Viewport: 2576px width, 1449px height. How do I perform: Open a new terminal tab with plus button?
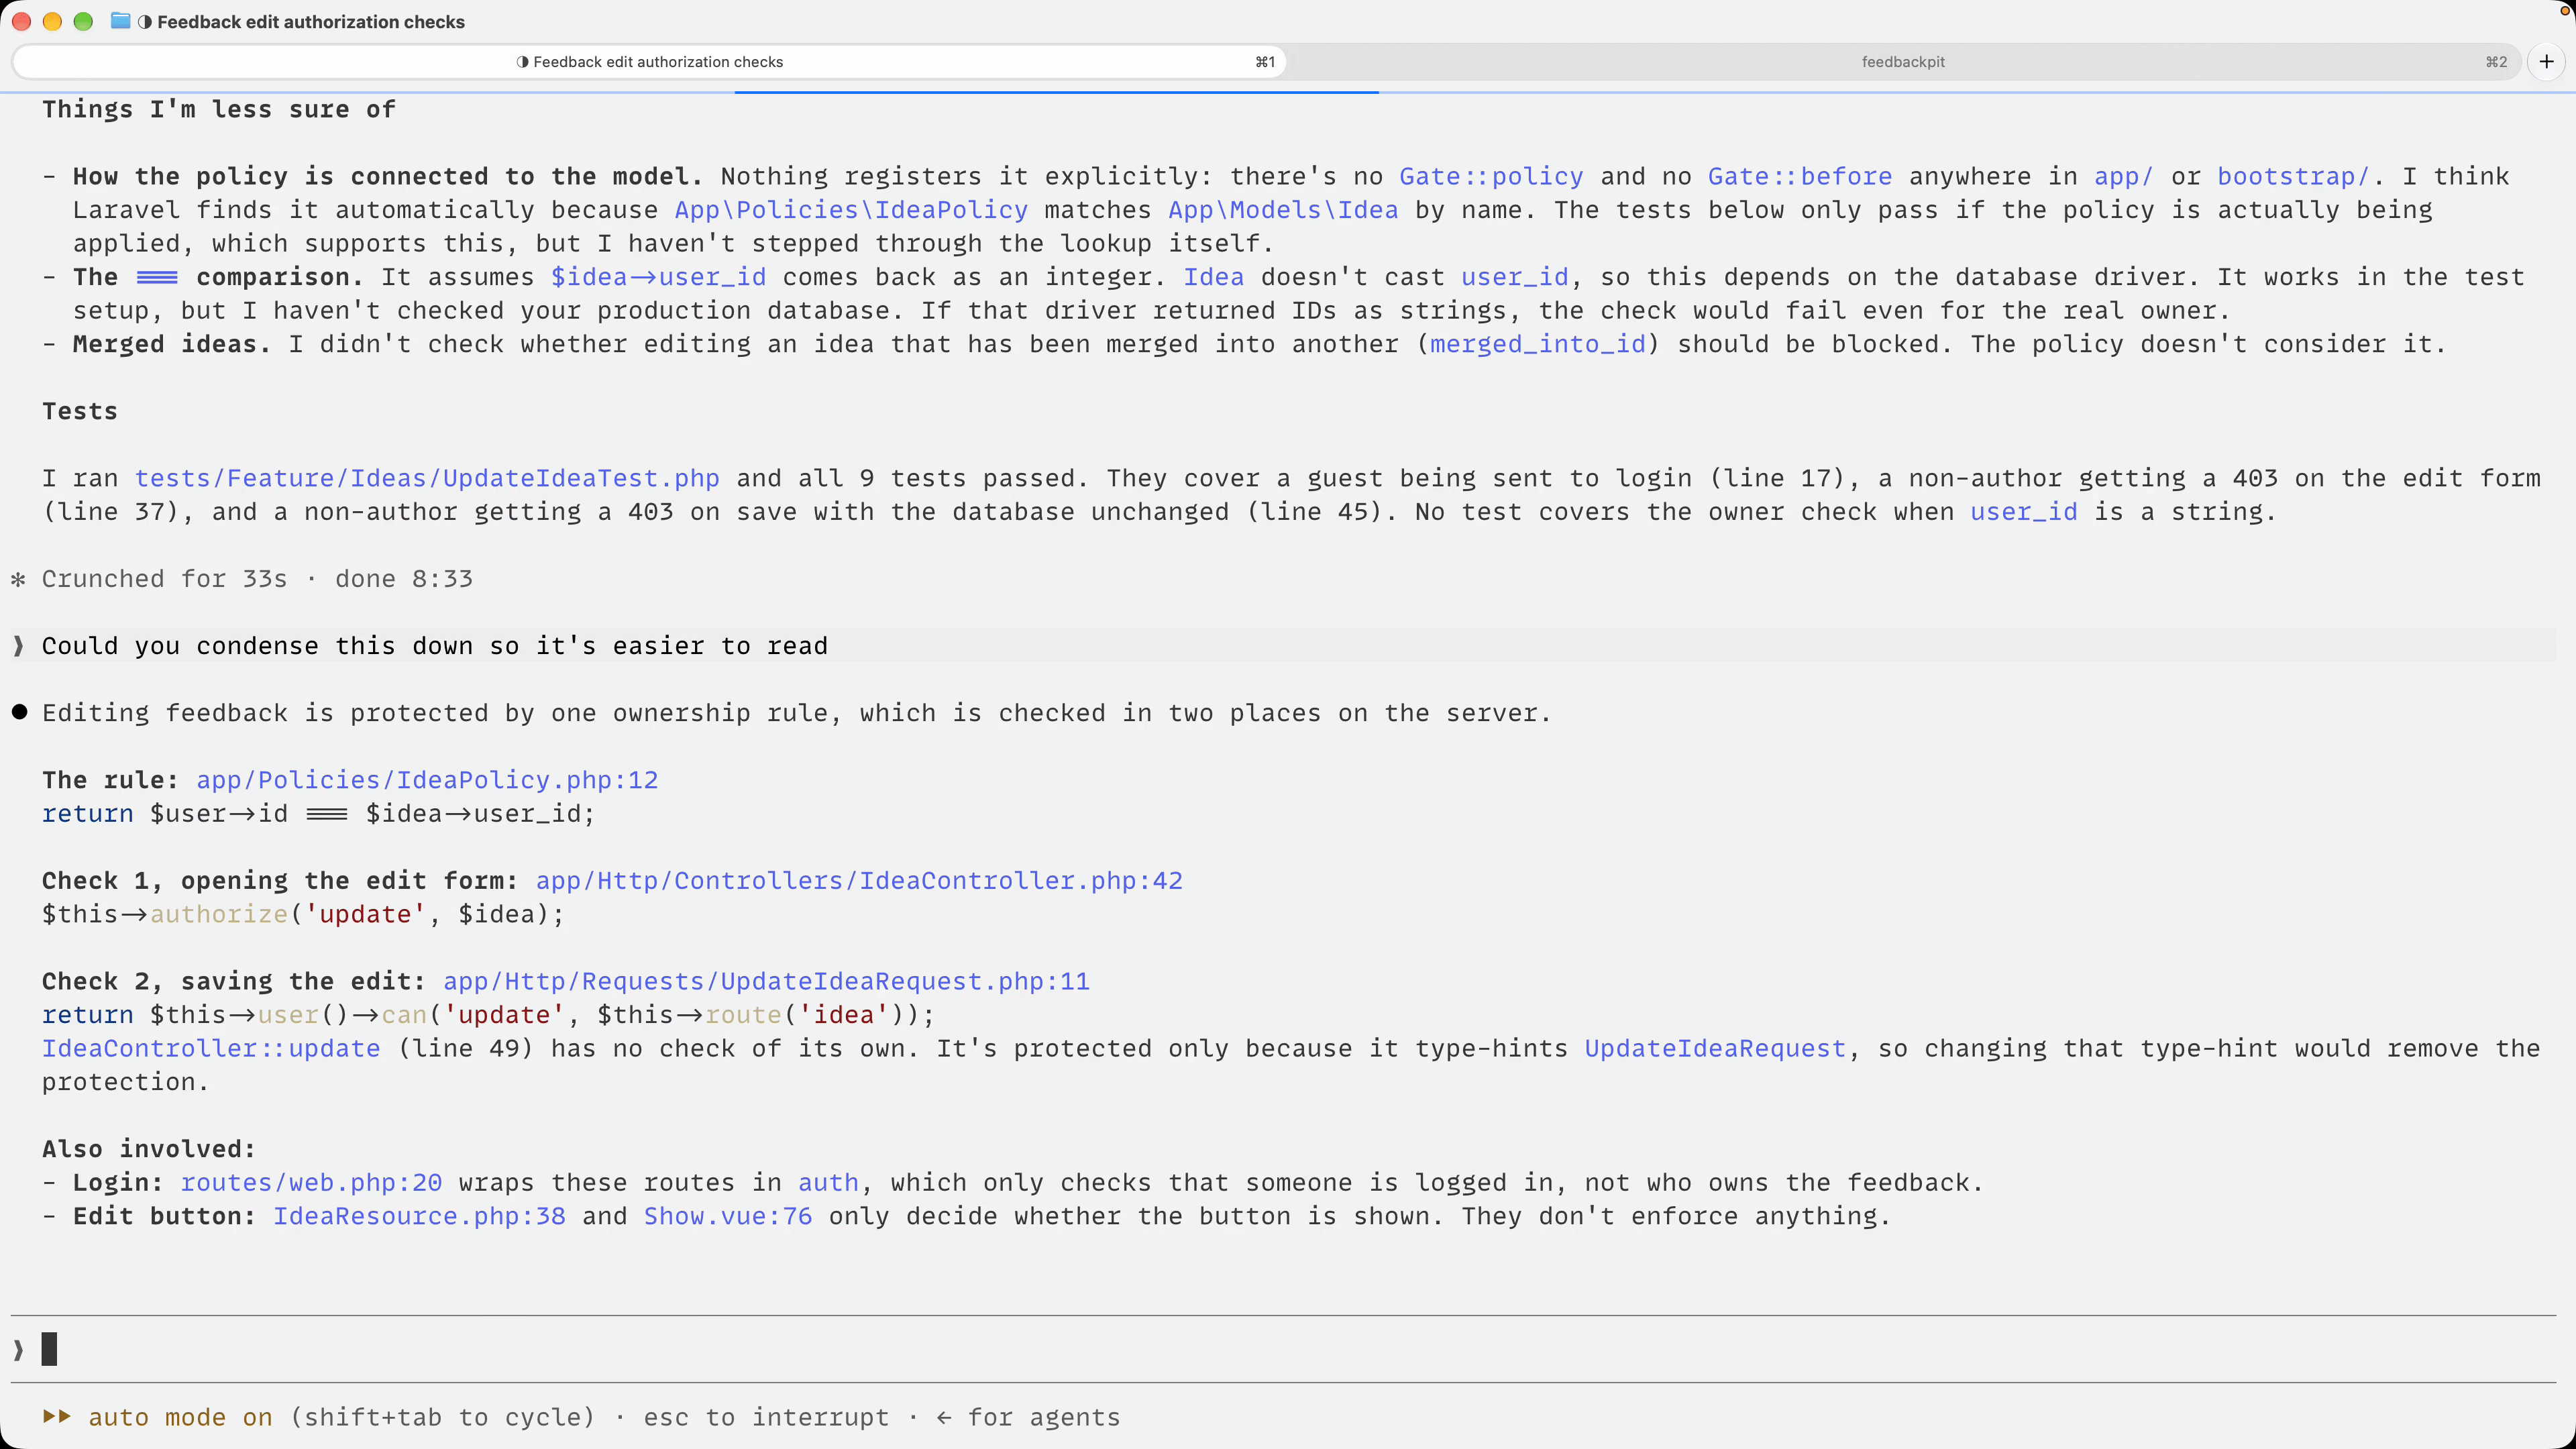(2546, 62)
